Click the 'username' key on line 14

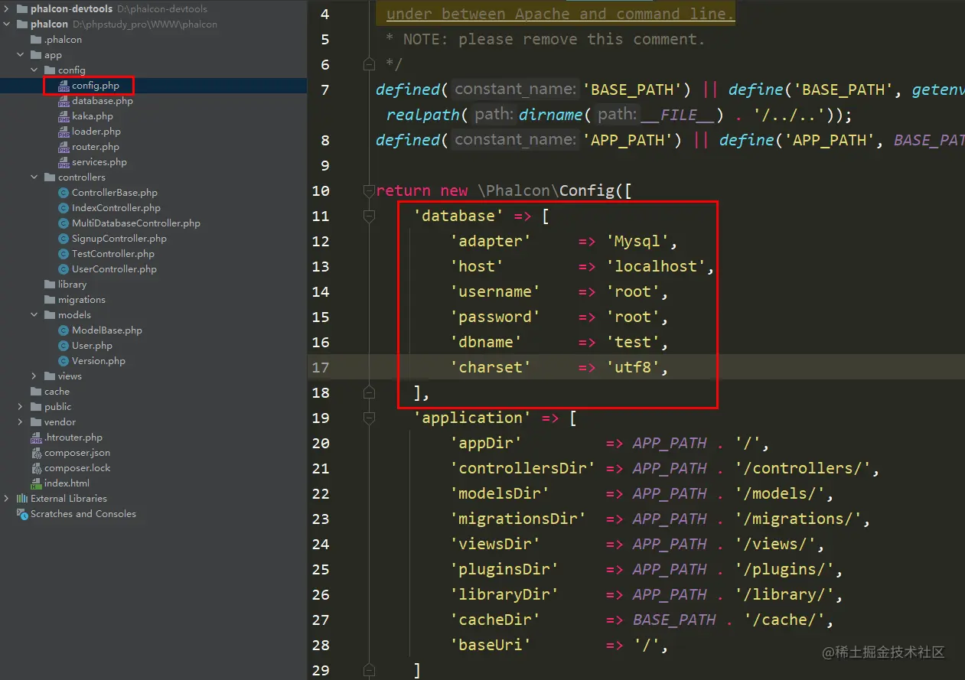tap(495, 291)
